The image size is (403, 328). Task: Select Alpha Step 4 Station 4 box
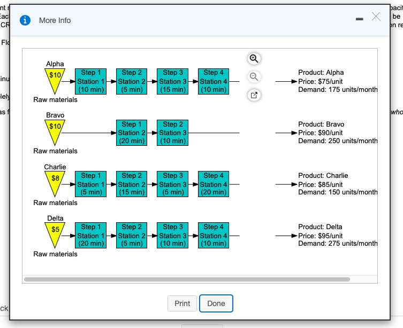pyautogui.click(x=214, y=81)
